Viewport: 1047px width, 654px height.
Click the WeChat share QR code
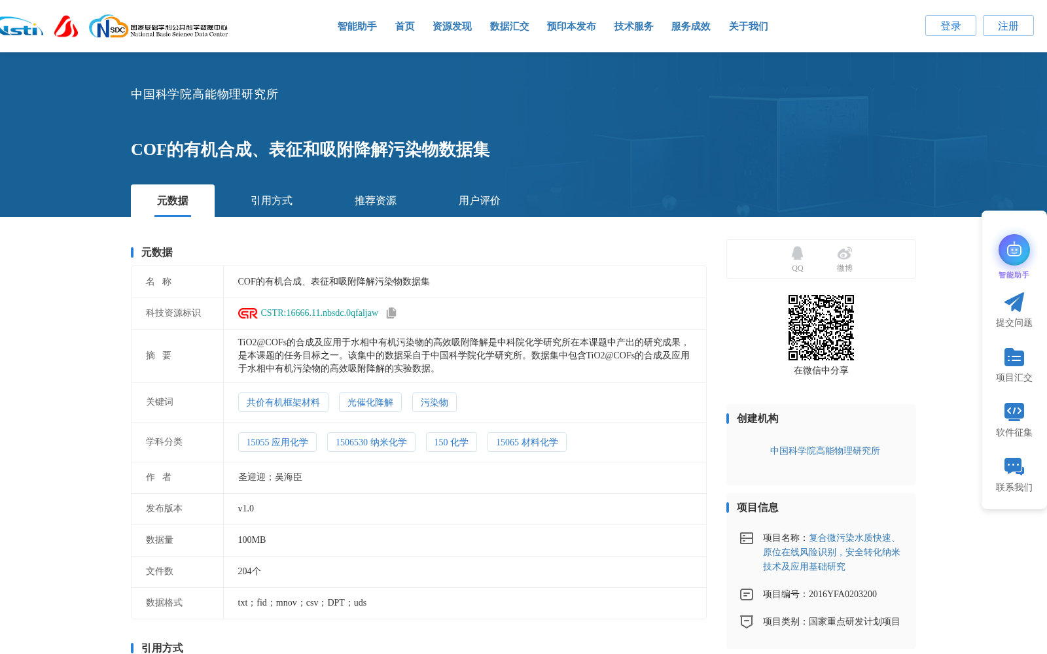821,328
